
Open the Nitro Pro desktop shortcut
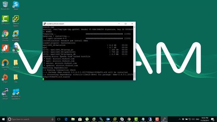[5, 49]
